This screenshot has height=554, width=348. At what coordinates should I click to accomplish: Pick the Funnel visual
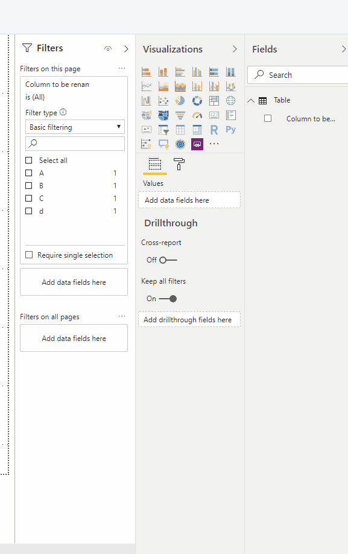[x=180, y=115]
